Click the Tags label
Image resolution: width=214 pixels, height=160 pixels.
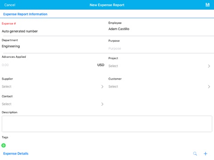5,137
